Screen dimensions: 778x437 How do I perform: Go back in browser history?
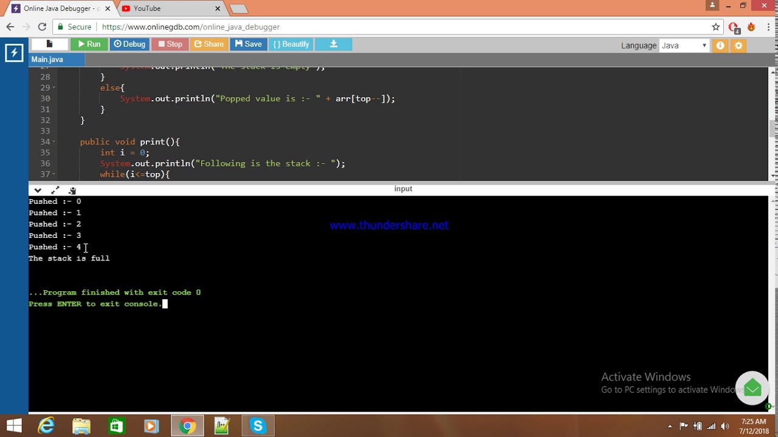pyautogui.click(x=10, y=27)
